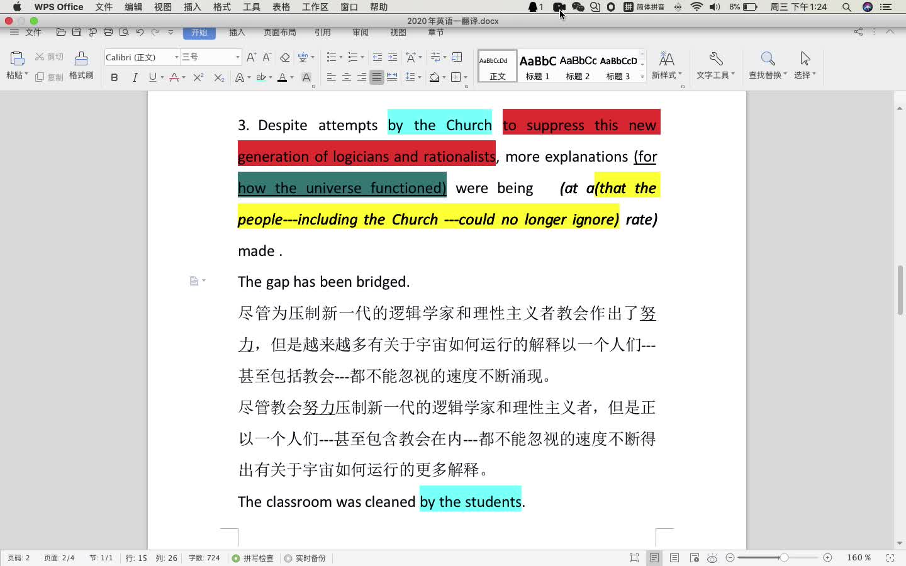Click the paragraph marker icon beside text

[x=194, y=280]
